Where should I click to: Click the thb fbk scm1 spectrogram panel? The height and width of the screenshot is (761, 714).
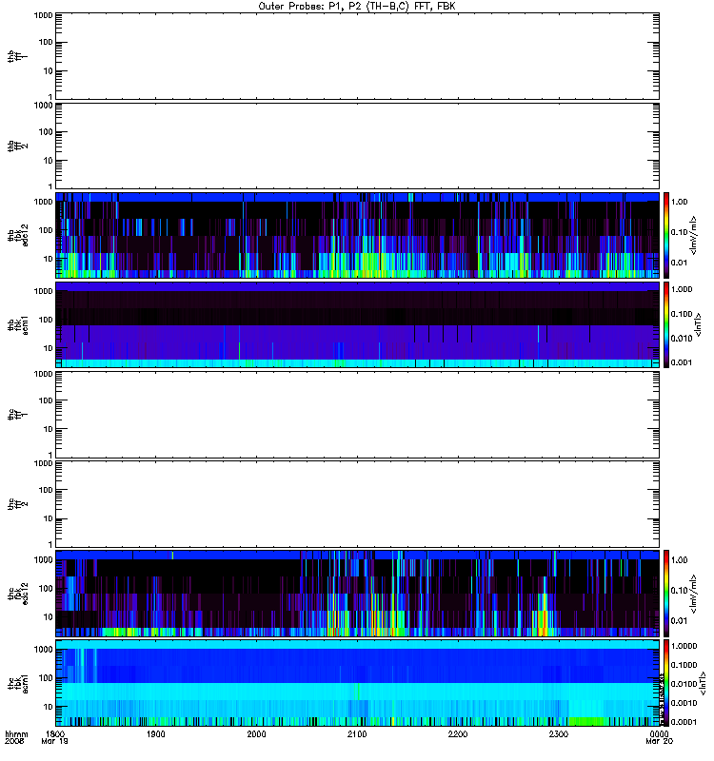tap(358, 324)
